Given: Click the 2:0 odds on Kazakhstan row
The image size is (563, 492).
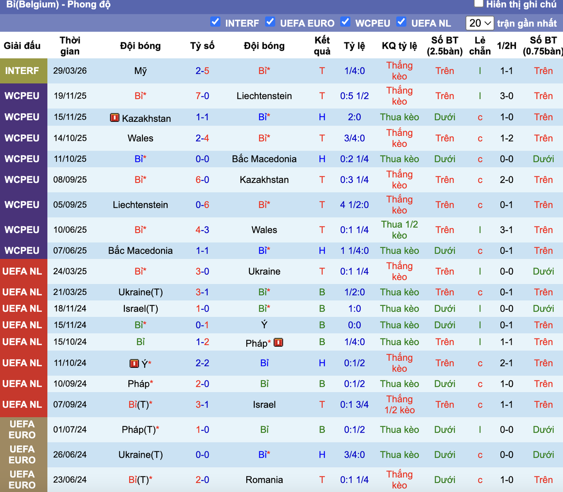Looking at the screenshot, I should [355, 117].
